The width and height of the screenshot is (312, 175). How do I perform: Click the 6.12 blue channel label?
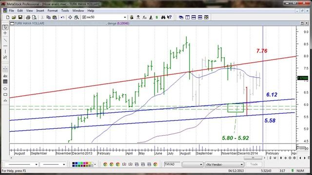point(272,95)
